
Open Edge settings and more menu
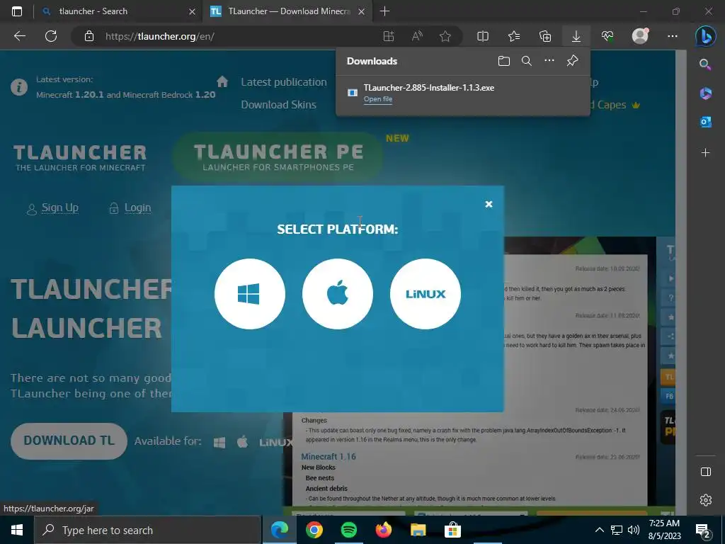pos(673,36)
